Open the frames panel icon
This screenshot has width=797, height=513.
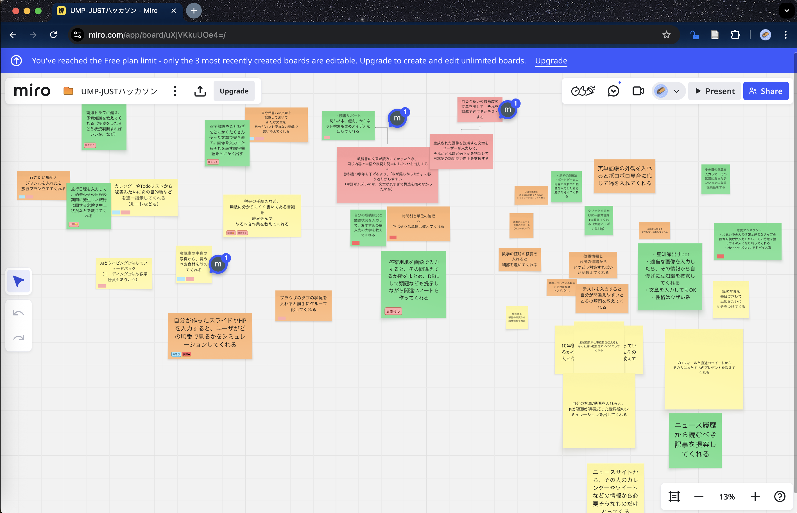coord(674,497)
